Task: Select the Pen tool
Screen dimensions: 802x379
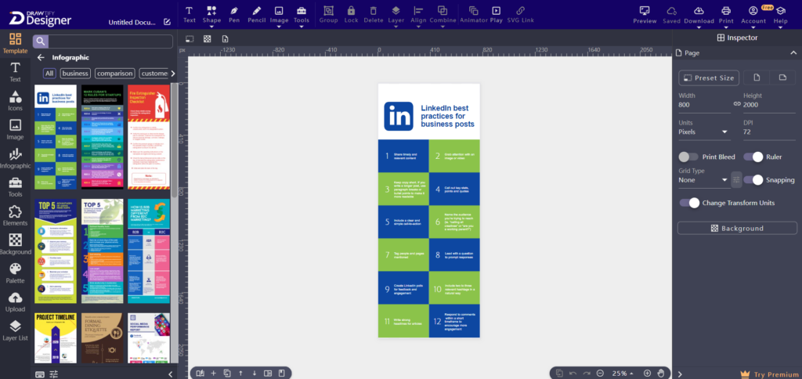Action: tap(234, 14)
